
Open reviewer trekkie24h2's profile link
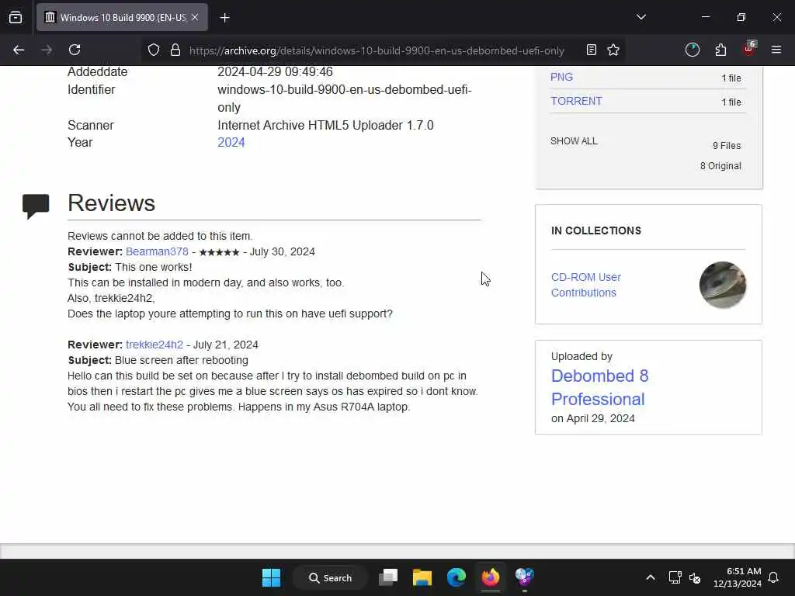pyautogui.click(x=154, y=345)
